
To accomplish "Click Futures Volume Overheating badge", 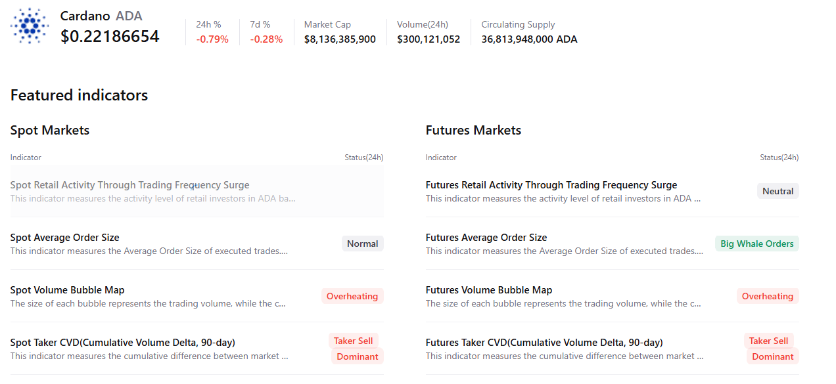I will 768,296.
